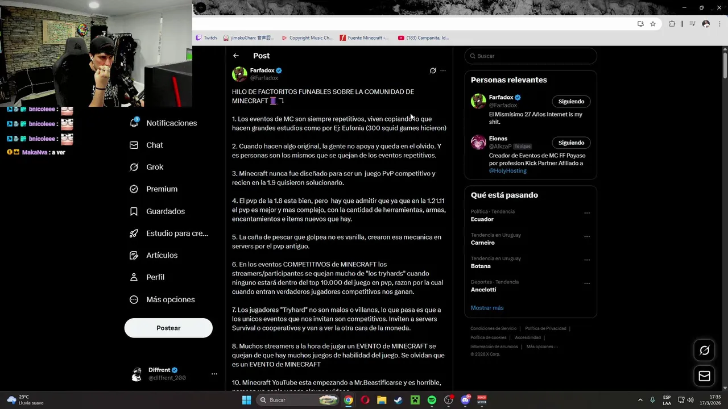Show hidden system tray icons
Viewport: 728px width, 409px height.
tap(640, 400)
